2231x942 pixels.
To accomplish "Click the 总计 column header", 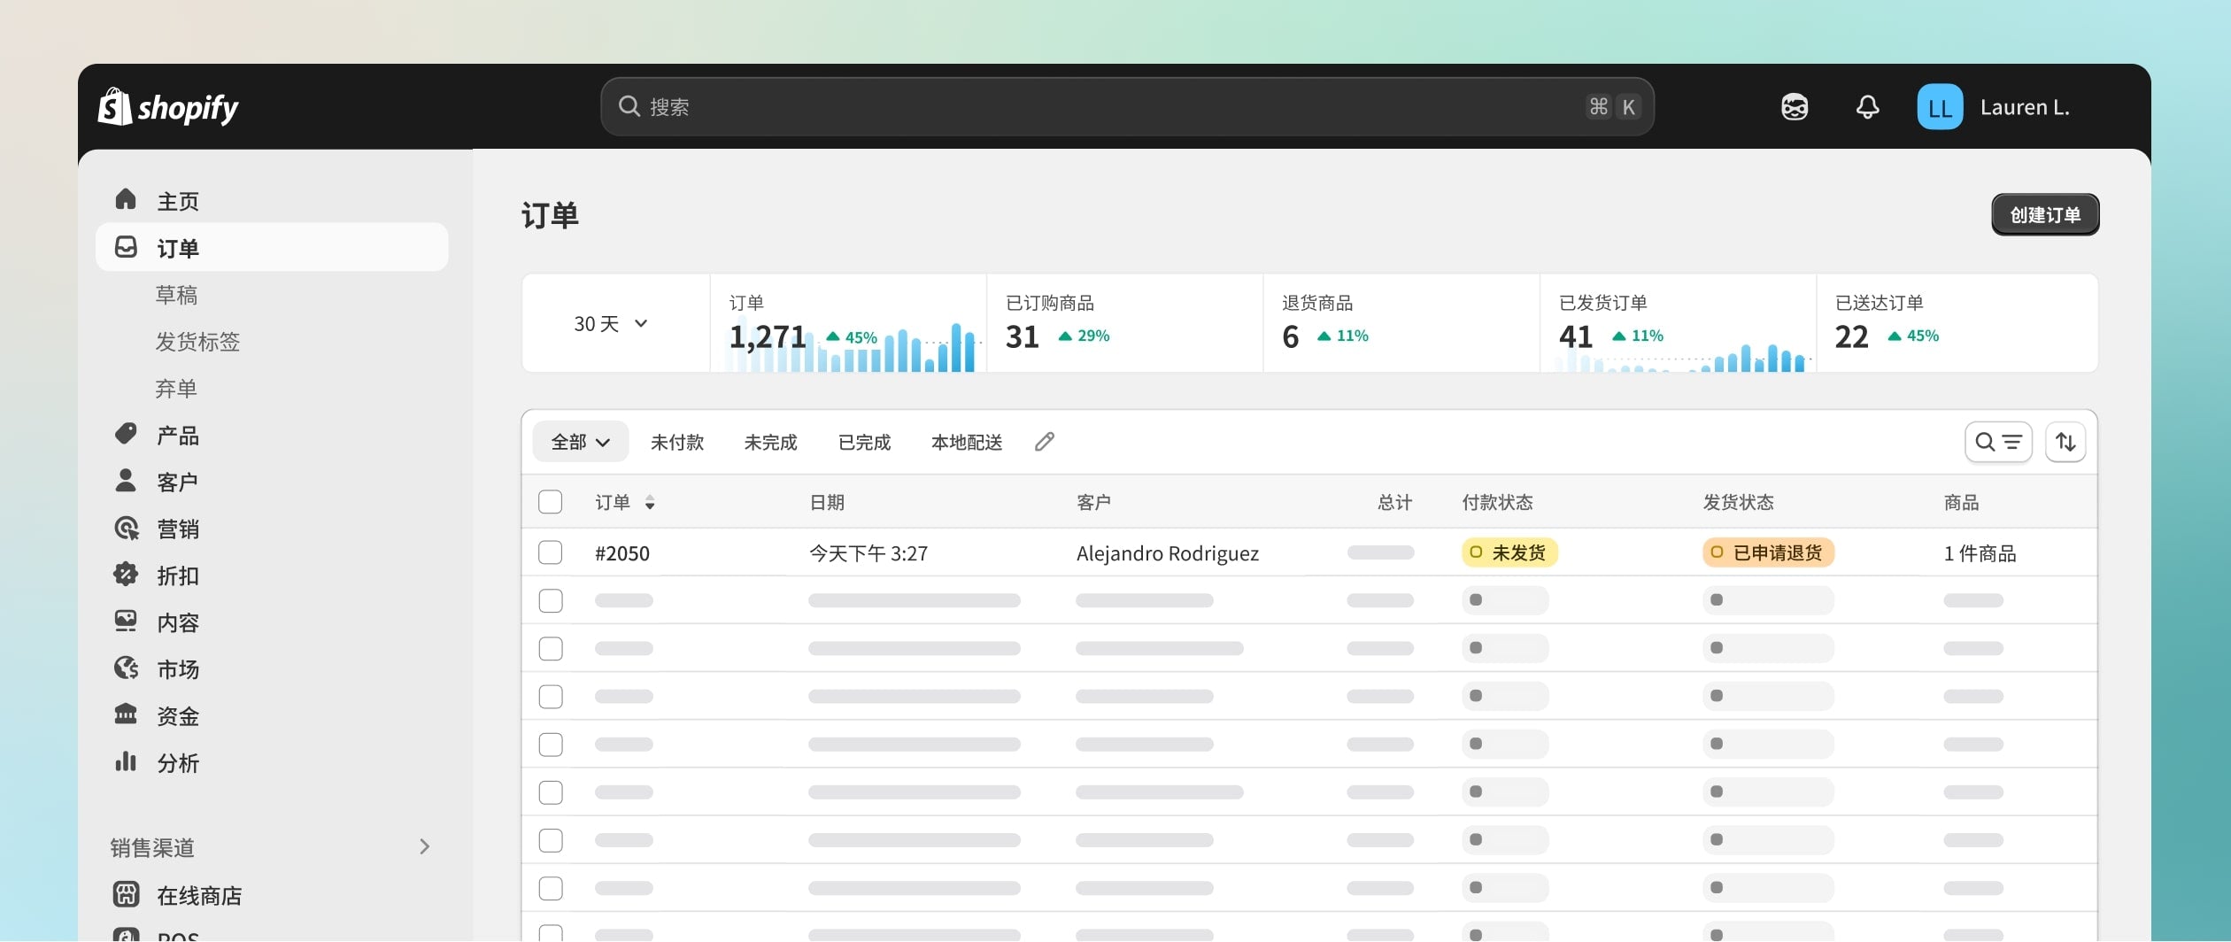I will click(1394, 502).
